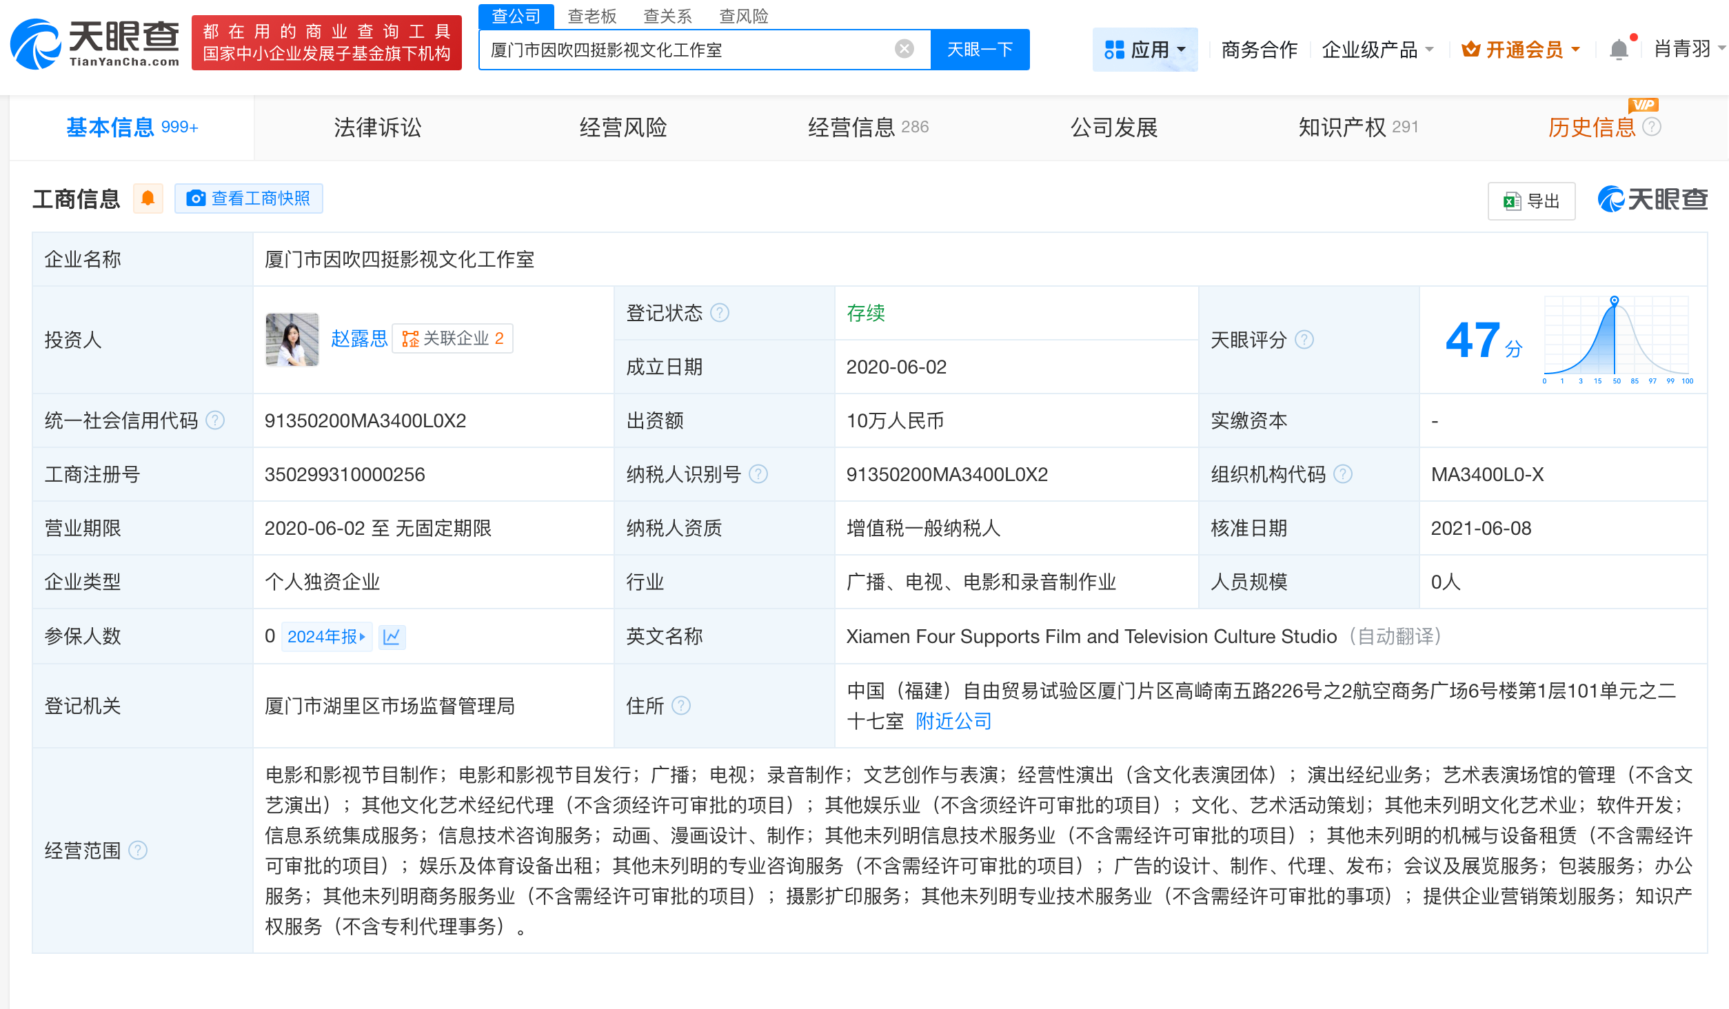The width and height of the screenshot is (1729, 1009).
Task: Switch to the 查老板 tab
Action: pos(591,16)
